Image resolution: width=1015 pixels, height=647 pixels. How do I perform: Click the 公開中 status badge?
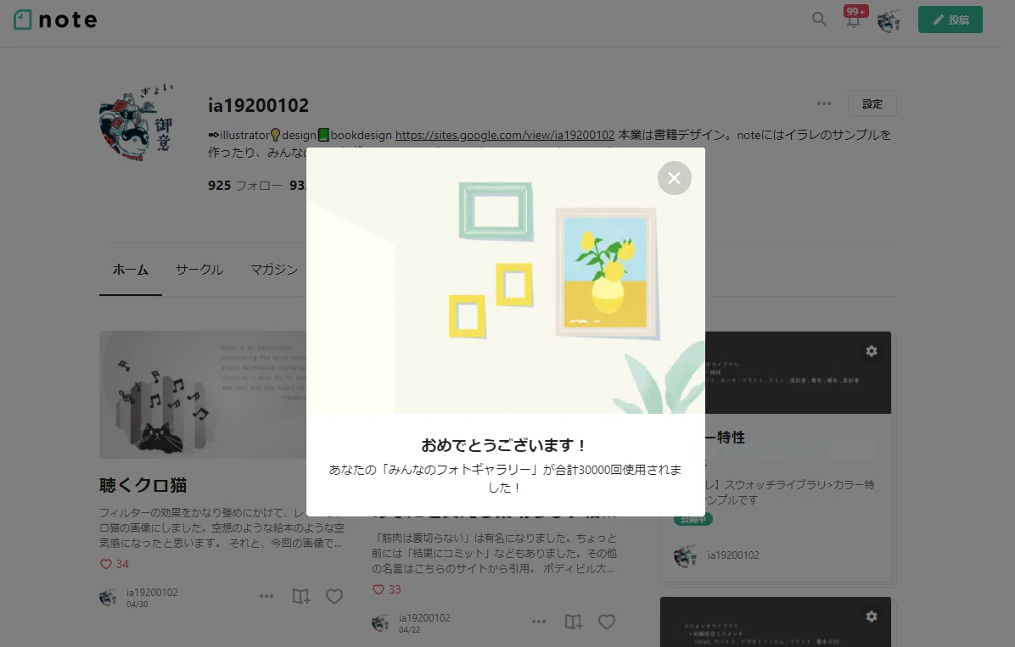point(693,520)
